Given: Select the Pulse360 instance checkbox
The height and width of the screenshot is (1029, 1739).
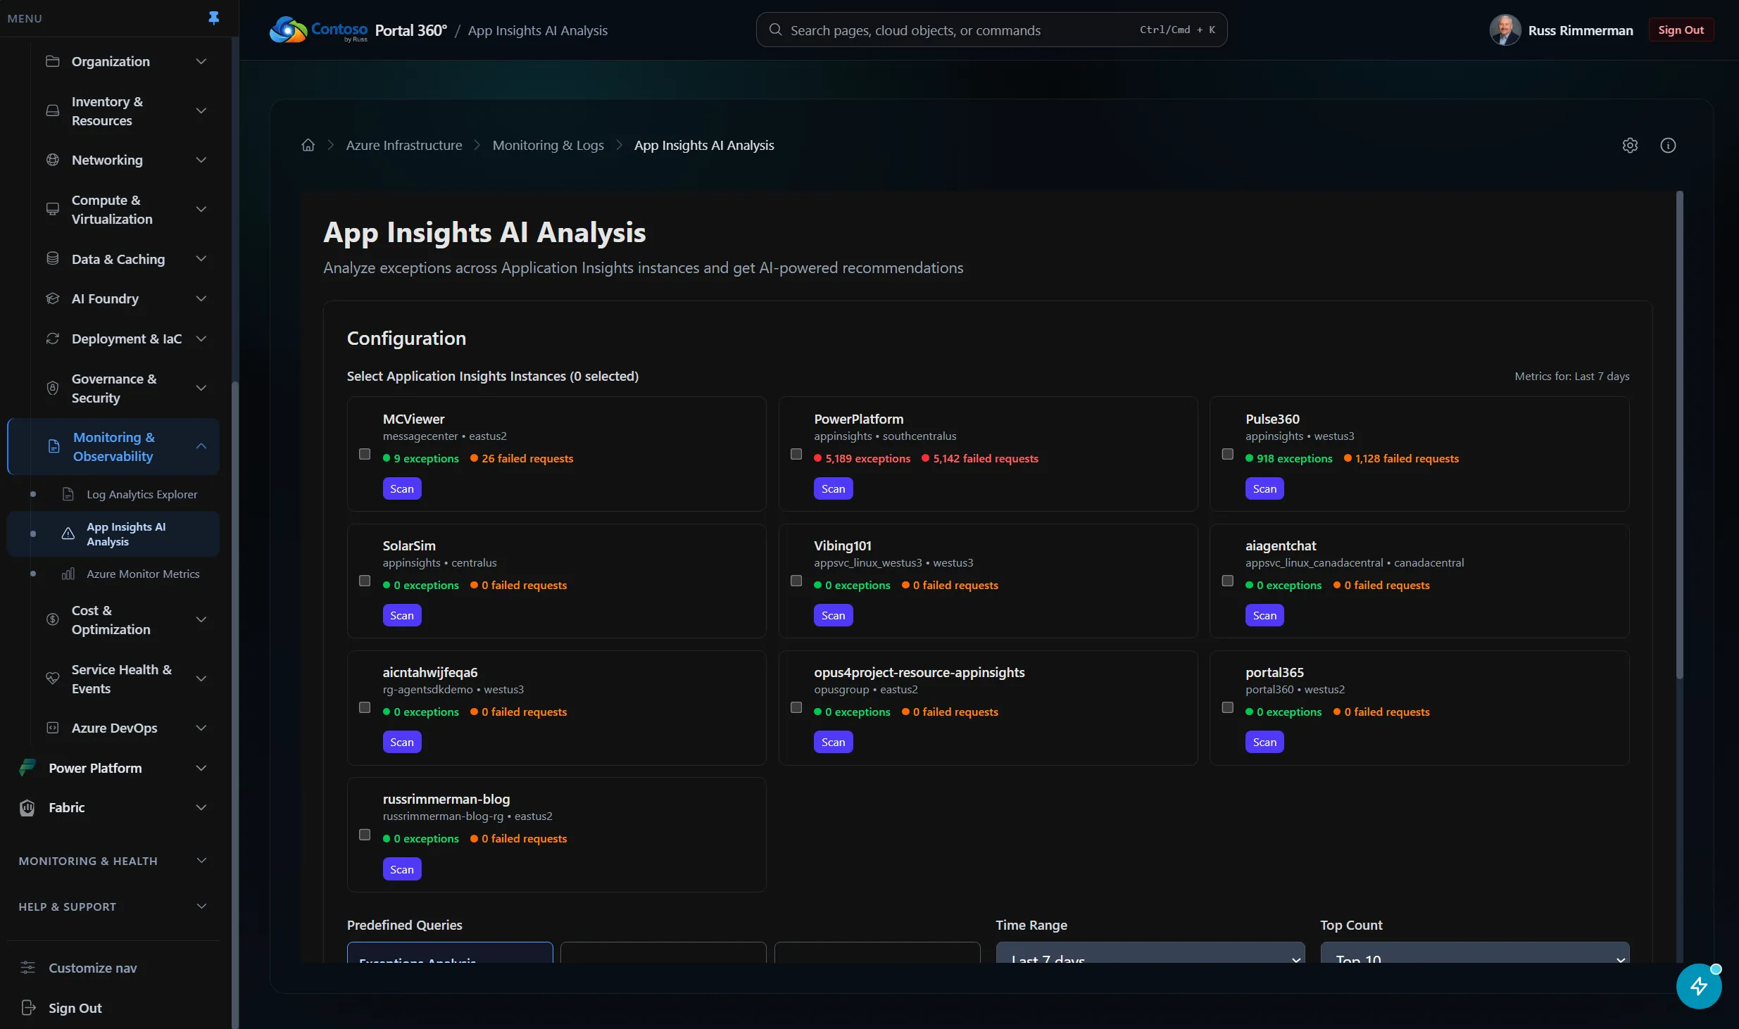Looking at the screenshot, I should coord(1228,454).
